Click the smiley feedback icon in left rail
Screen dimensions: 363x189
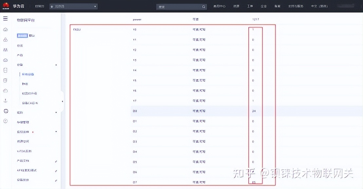coord(5,111)
